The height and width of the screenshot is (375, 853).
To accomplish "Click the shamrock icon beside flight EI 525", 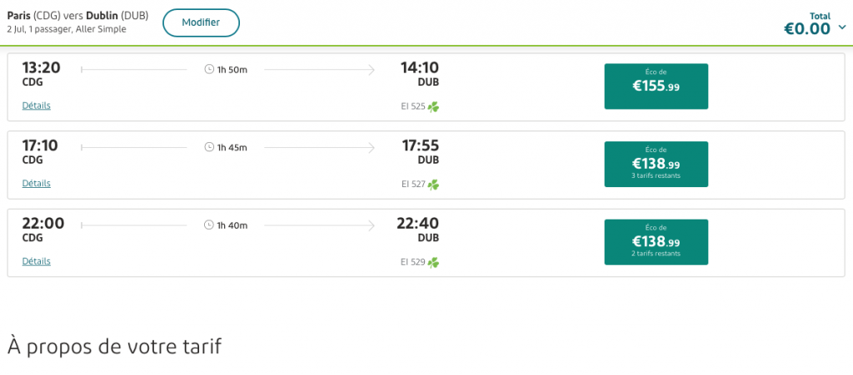I will tap(434, 106).
